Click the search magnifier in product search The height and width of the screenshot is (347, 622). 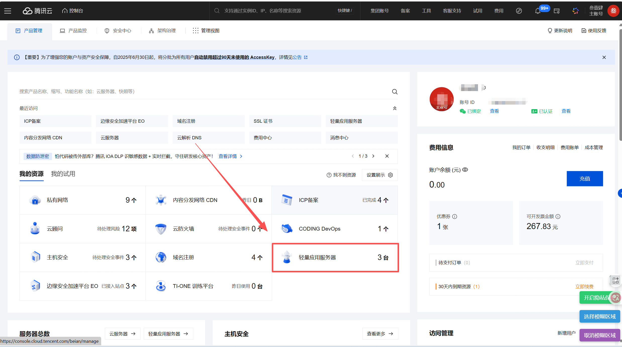pos(395,92)
